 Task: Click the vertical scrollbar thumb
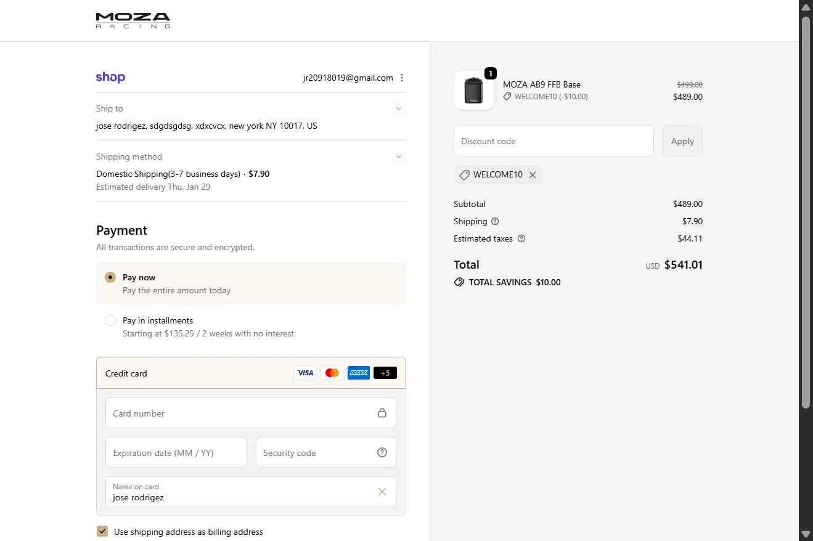click(806, 212)
